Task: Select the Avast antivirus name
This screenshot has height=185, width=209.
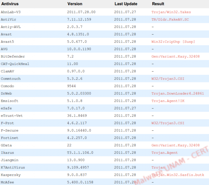Action: [x=6, y=34]
